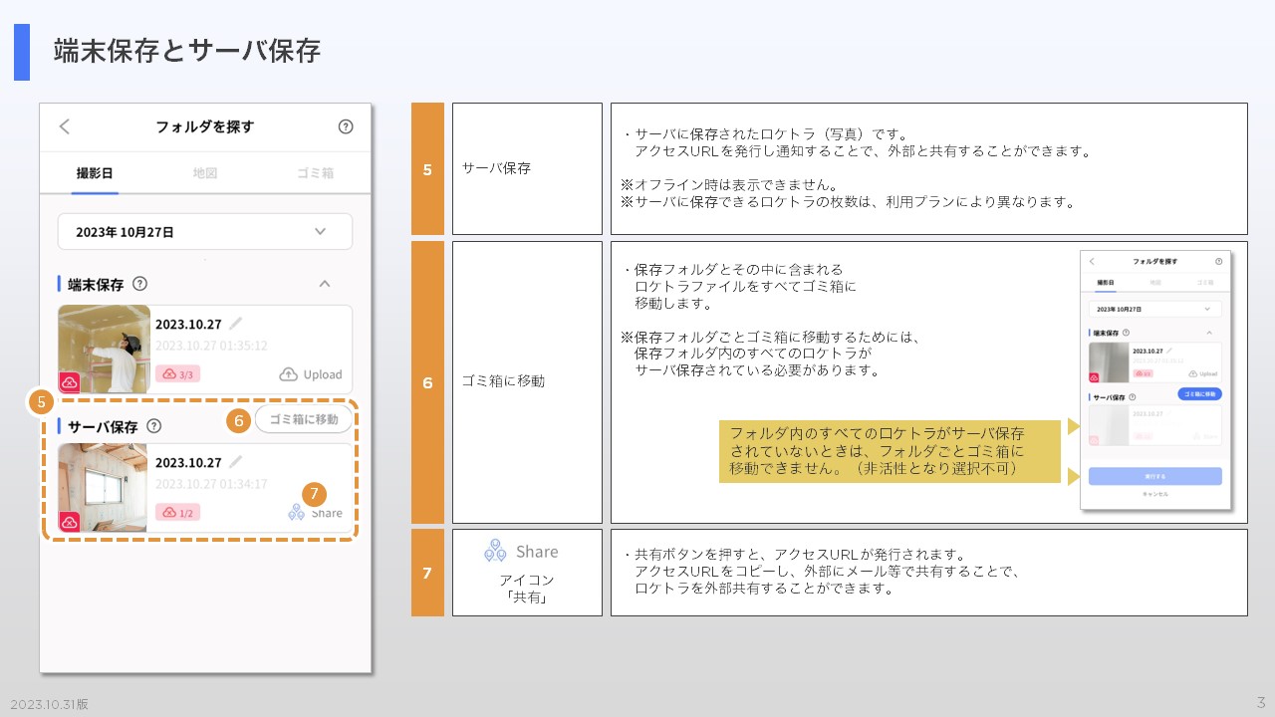Click the 1/2 pink cloud badge
The image size is (1275, 717).
[177, 513]
